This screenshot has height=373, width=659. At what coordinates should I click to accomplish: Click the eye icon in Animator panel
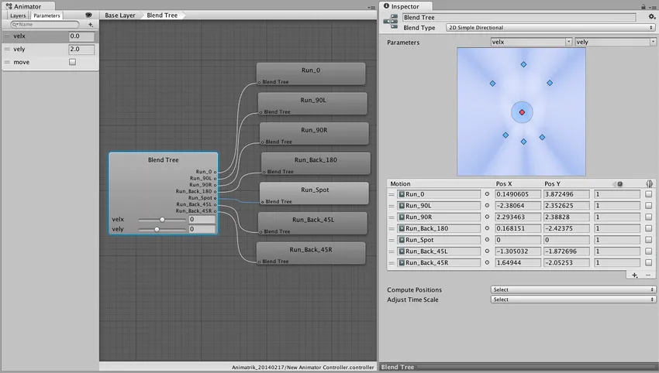click(x=88, y=15)
